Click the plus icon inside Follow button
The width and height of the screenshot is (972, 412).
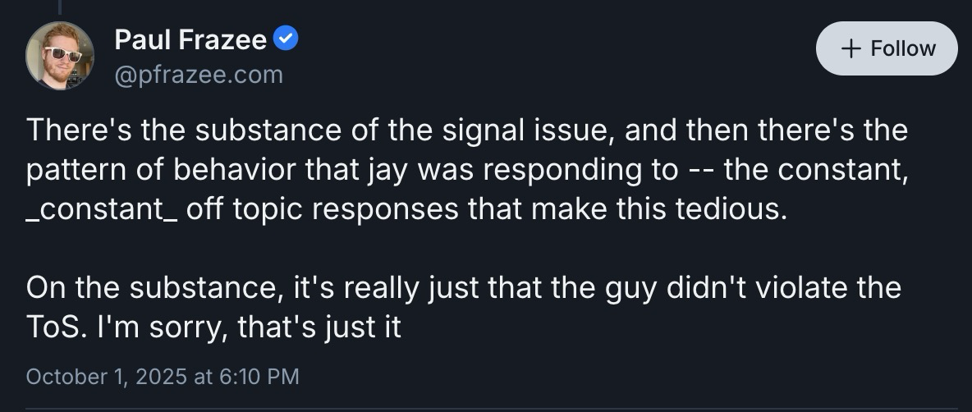[850, 48]
